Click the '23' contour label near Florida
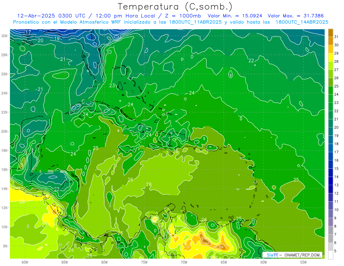The width and height of the screenshot is (344, 266). (112, 86)
